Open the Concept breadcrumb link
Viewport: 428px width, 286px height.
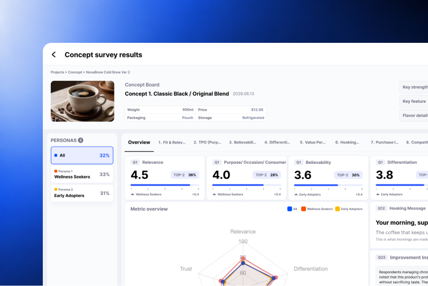click(75, 72)
